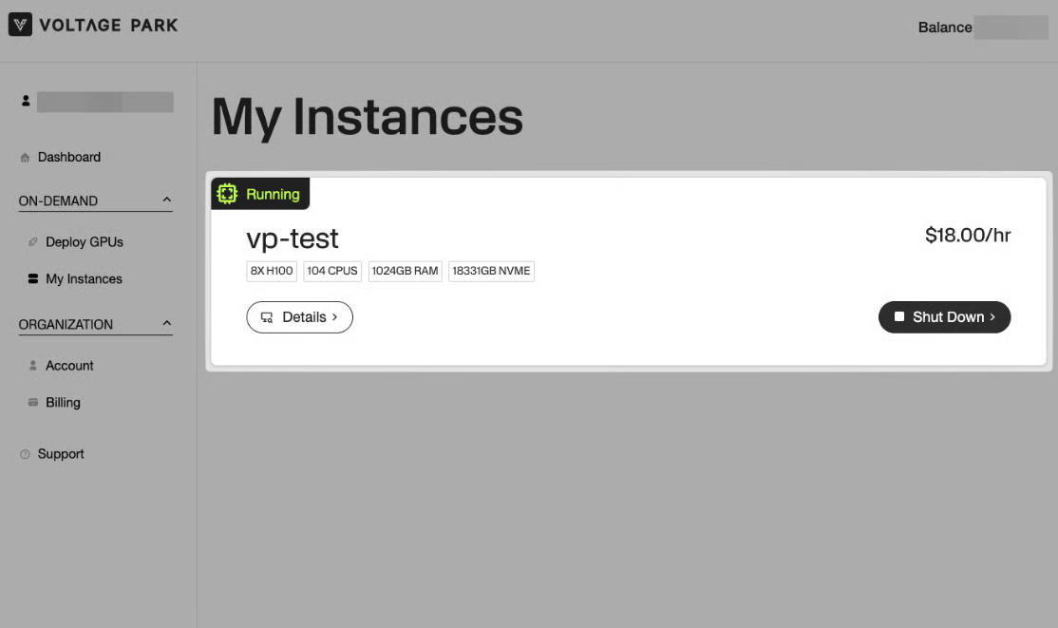This screenshot has height=628, width=1058.
Task: Click the Account person icon
Action: [x=33, y=366]
